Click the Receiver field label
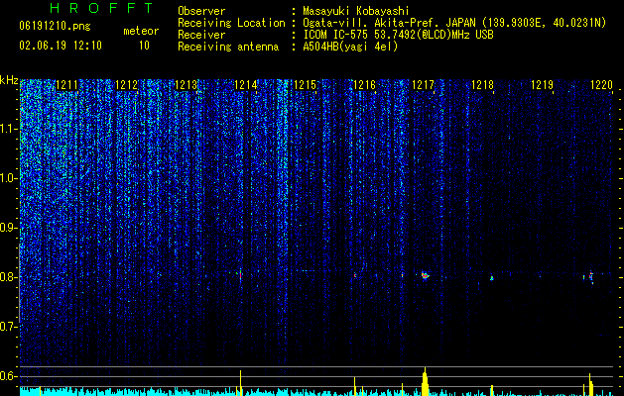 click(x=201, y=35)
